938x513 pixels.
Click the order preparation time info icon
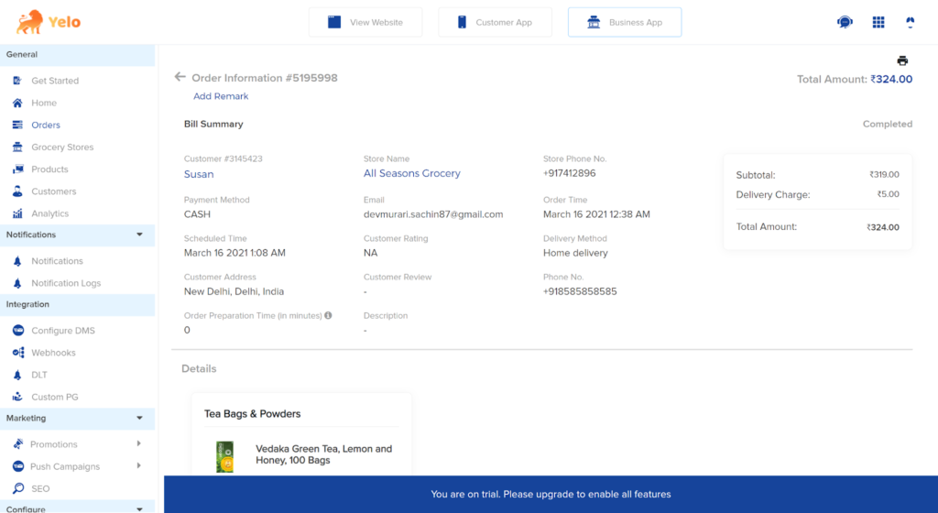(x=328, y=315)
